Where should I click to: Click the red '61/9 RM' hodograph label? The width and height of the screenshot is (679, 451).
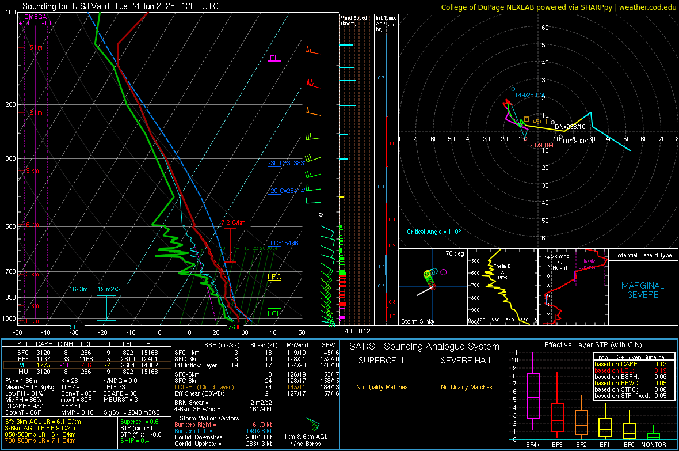(x=541, y=145)
